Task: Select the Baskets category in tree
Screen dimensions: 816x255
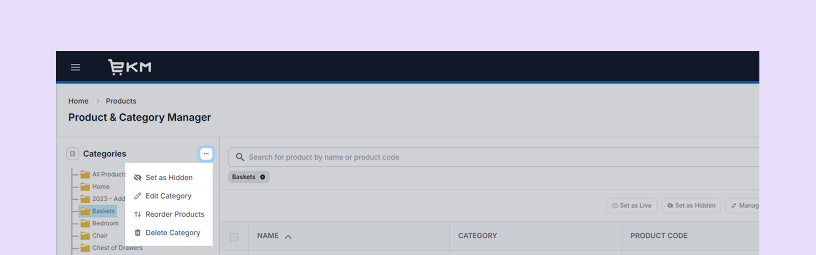Action: tap(103, 211)
